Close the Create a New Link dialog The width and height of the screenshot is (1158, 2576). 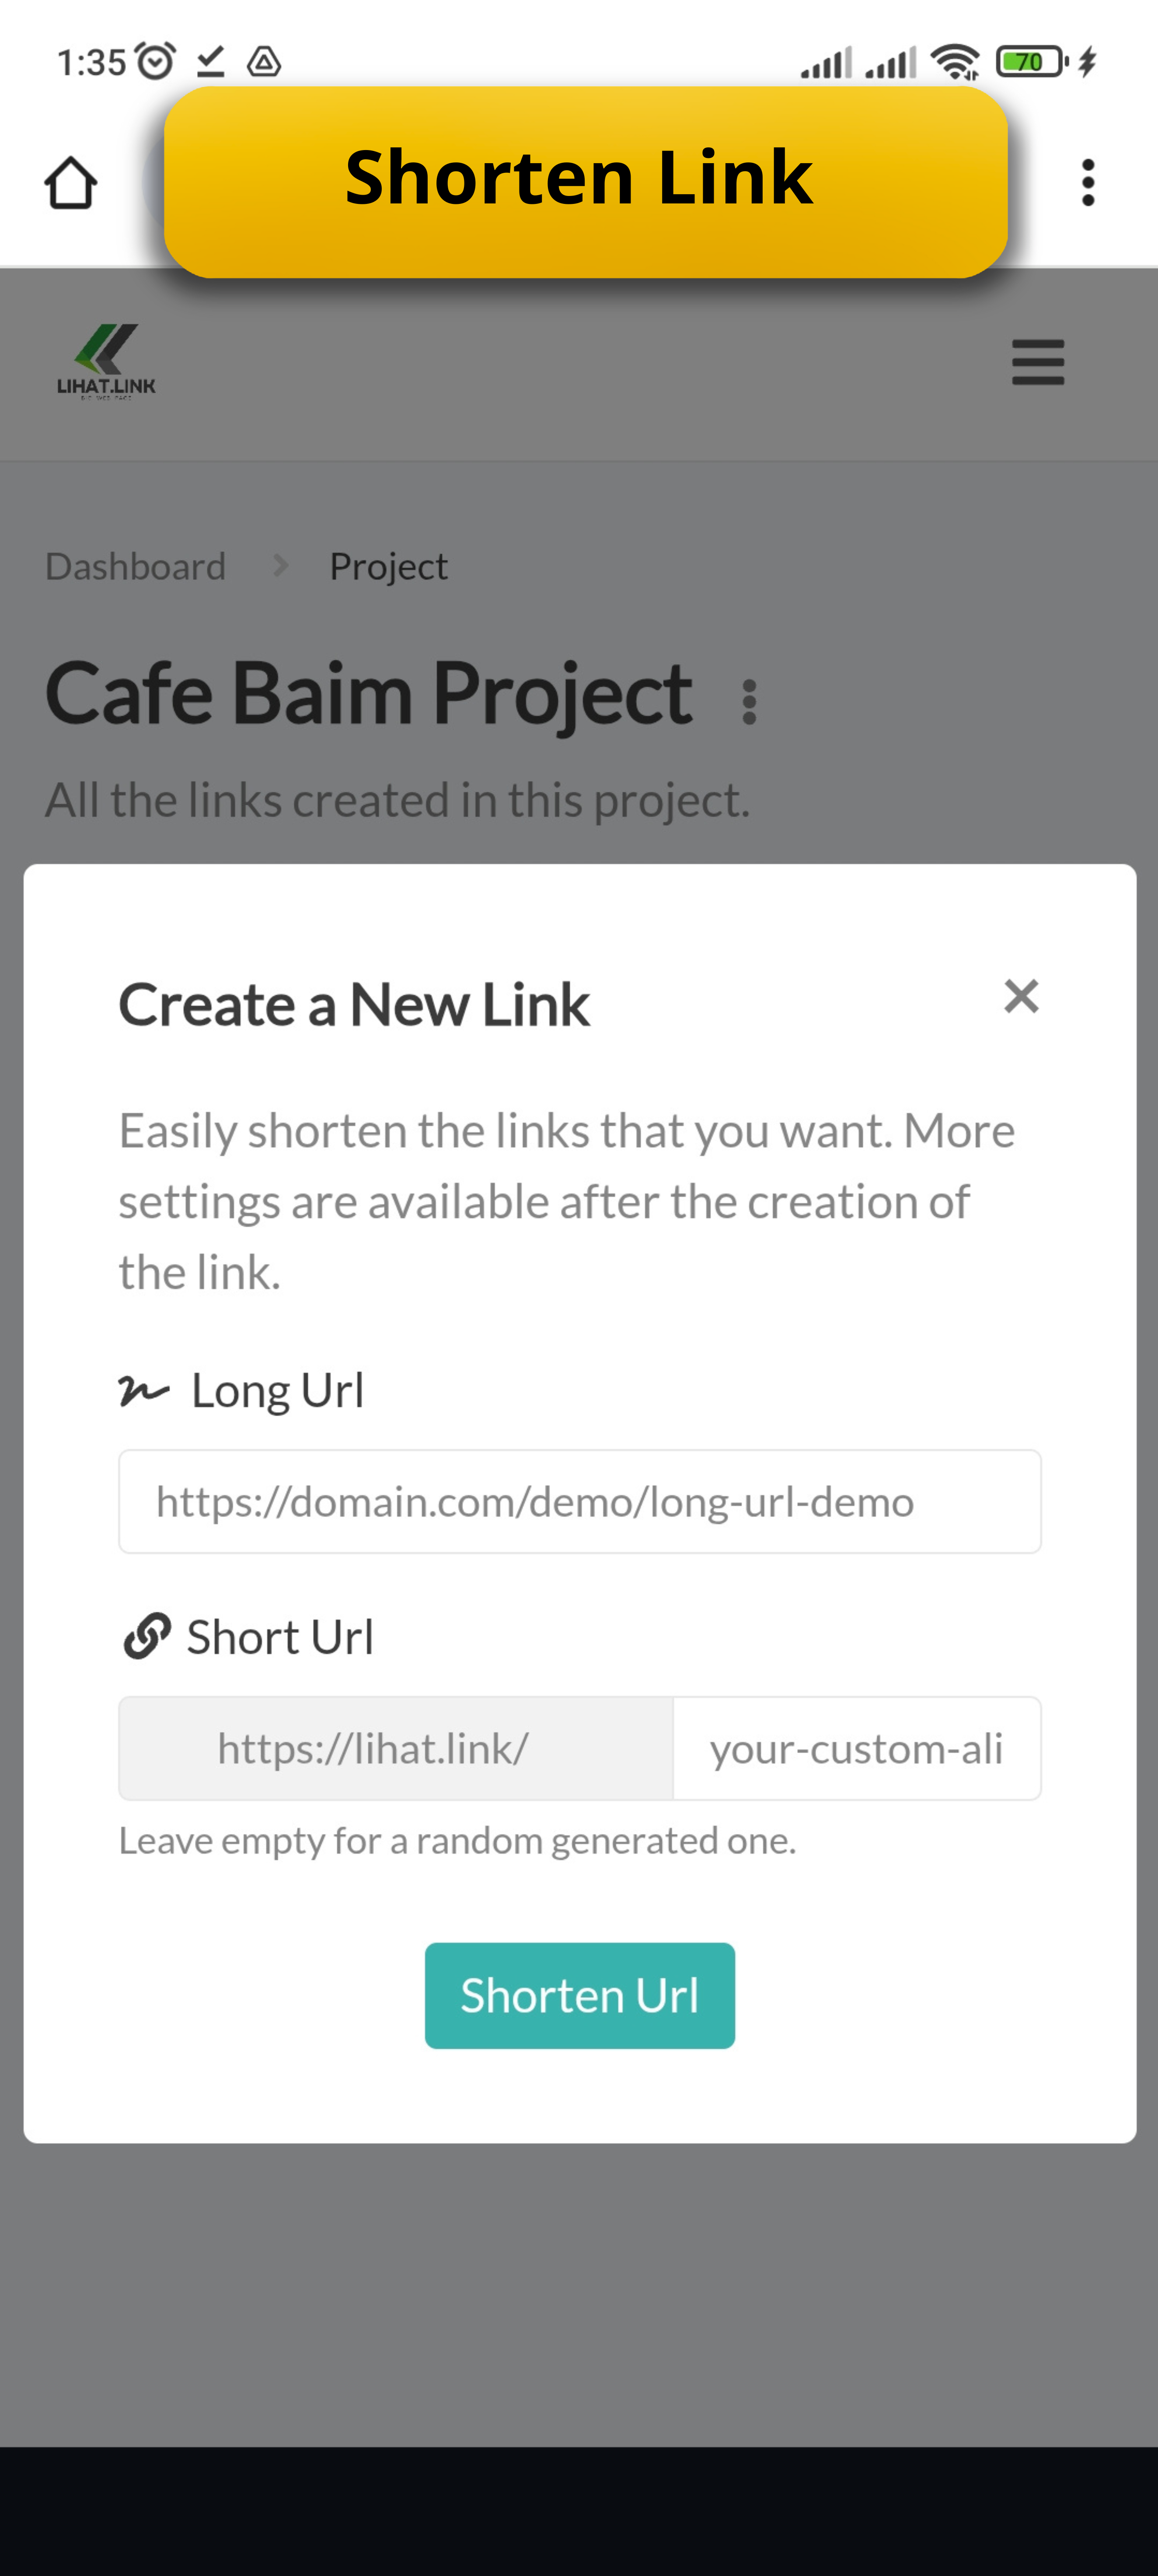(x=1021, y=997)
